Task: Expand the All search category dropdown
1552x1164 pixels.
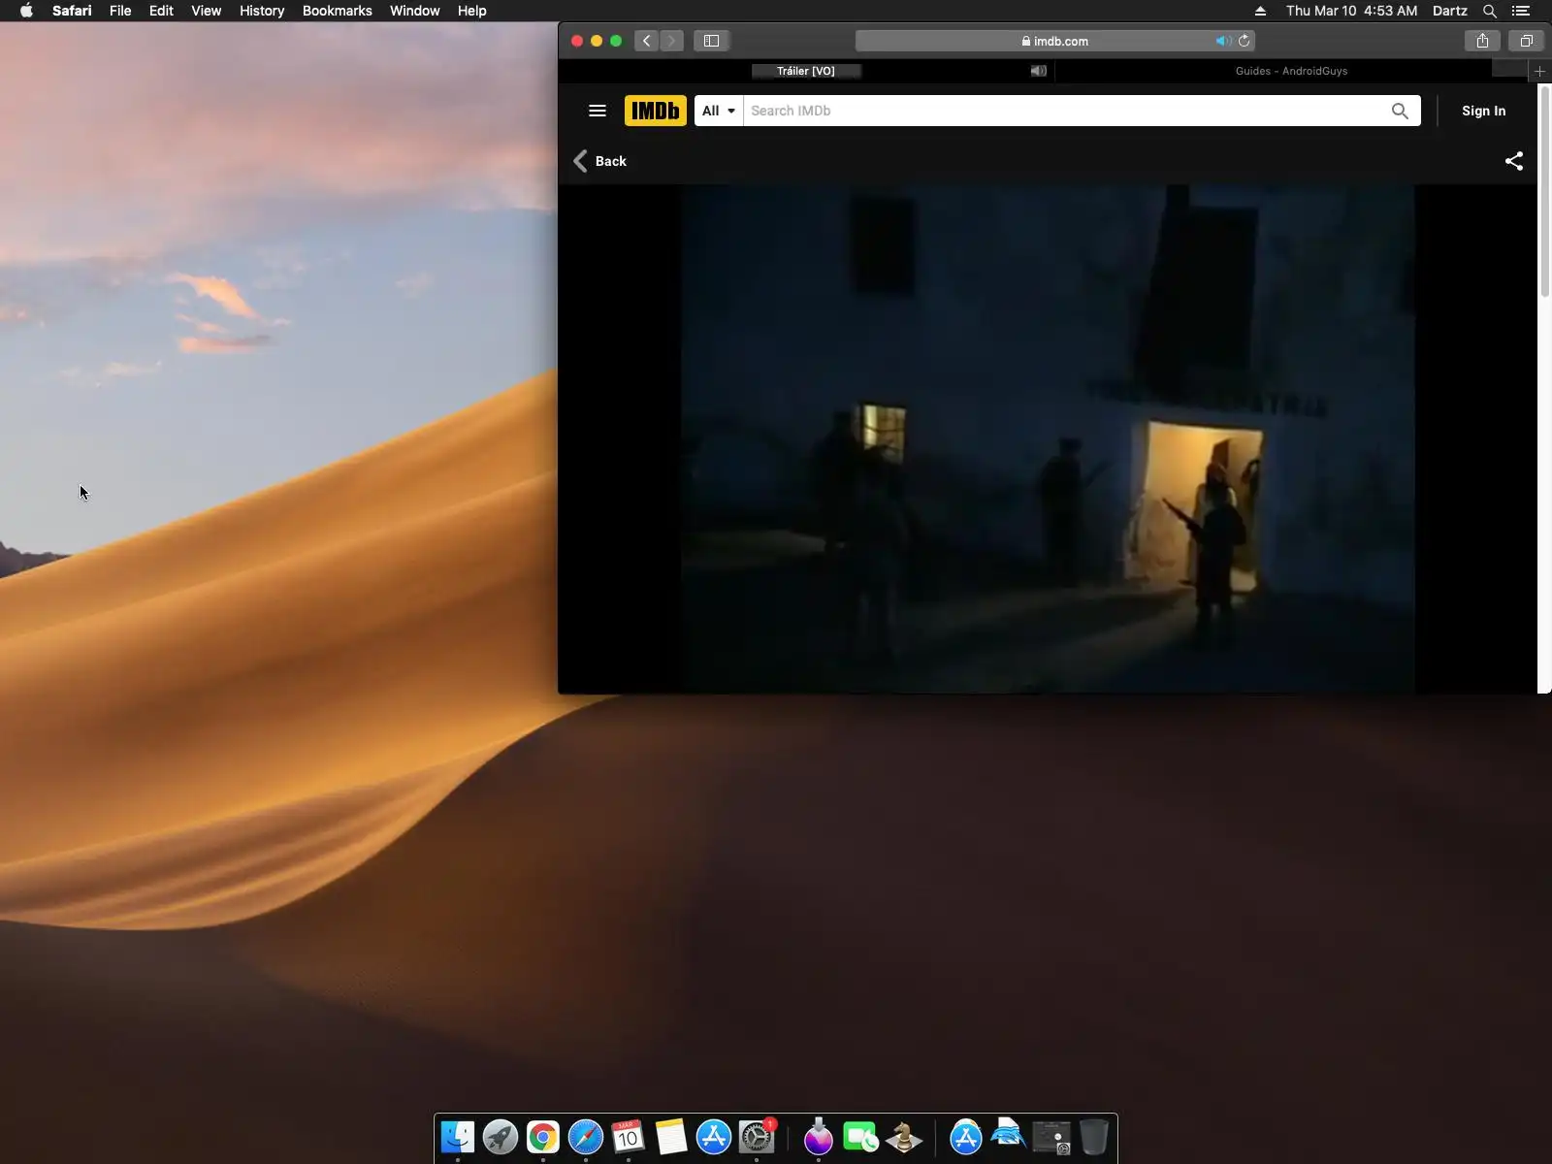Action: pos(719,111)
